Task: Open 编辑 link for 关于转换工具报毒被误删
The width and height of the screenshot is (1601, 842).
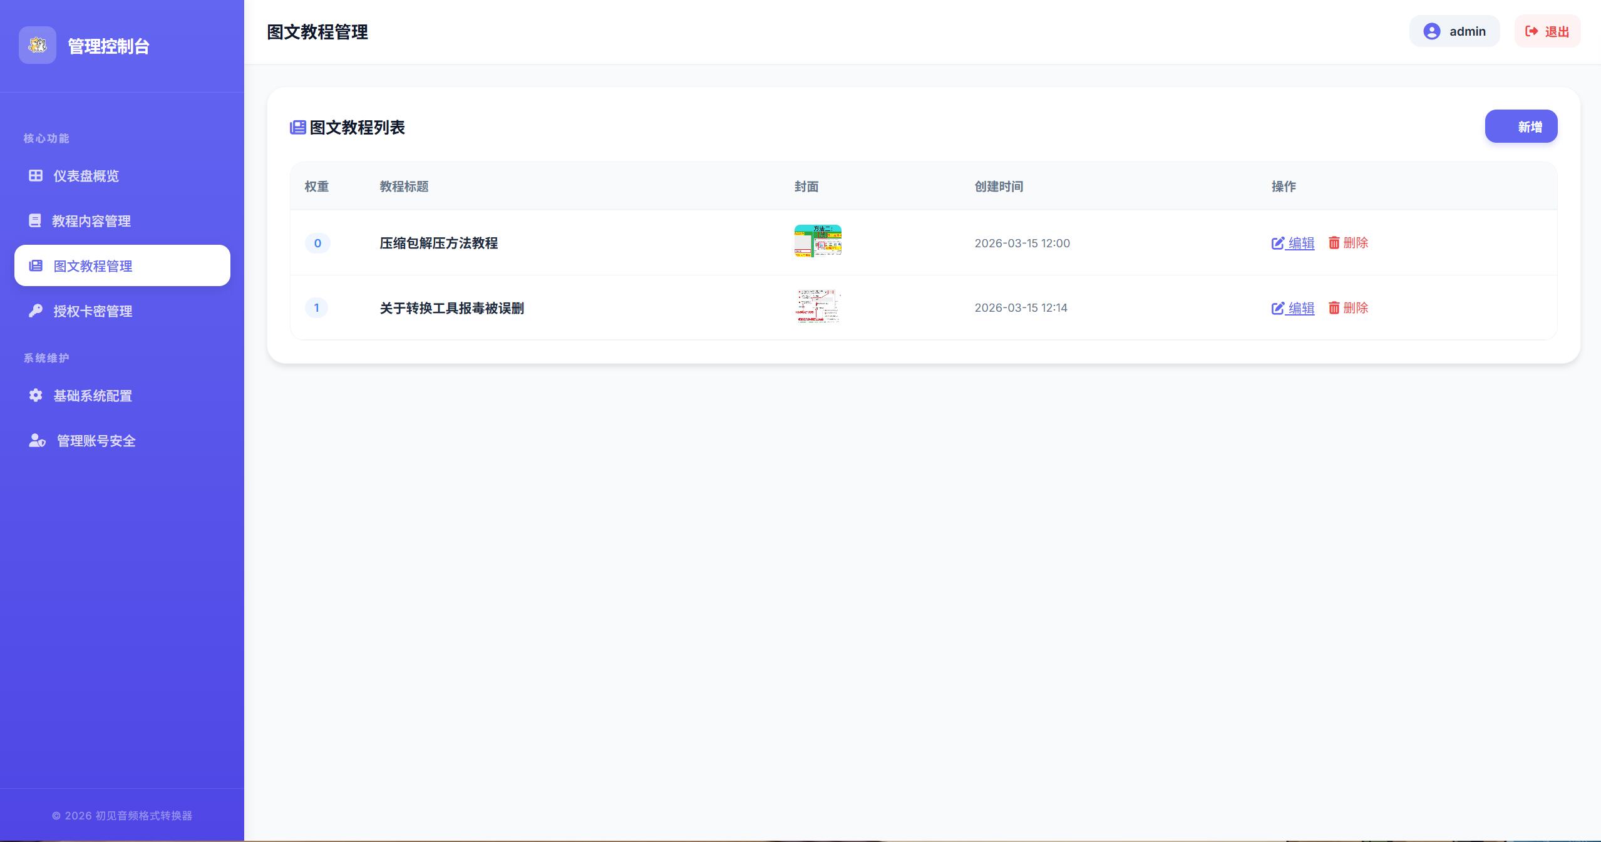Action: pos(1301,307)
